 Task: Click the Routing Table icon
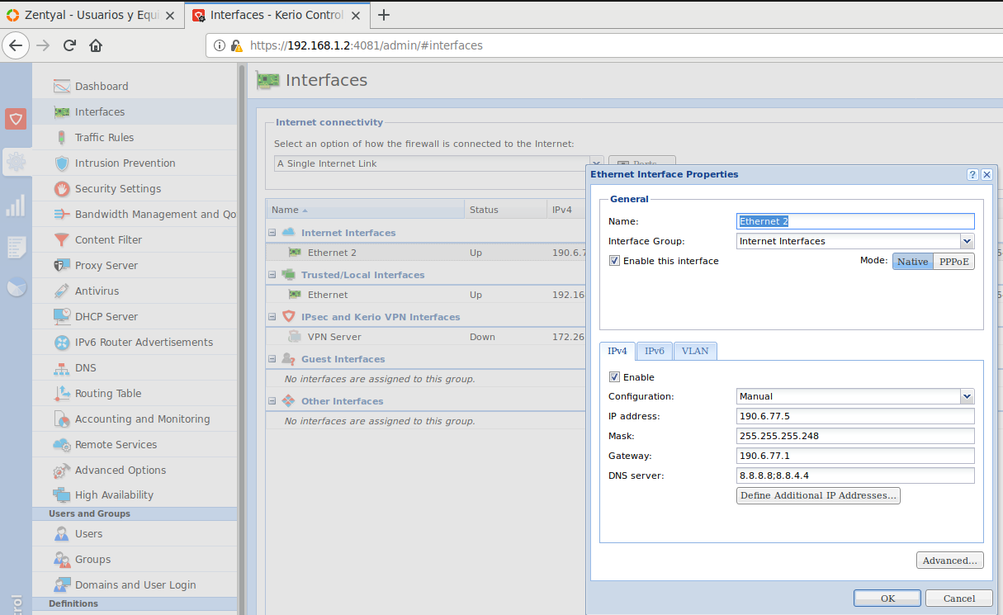(62, 393)
